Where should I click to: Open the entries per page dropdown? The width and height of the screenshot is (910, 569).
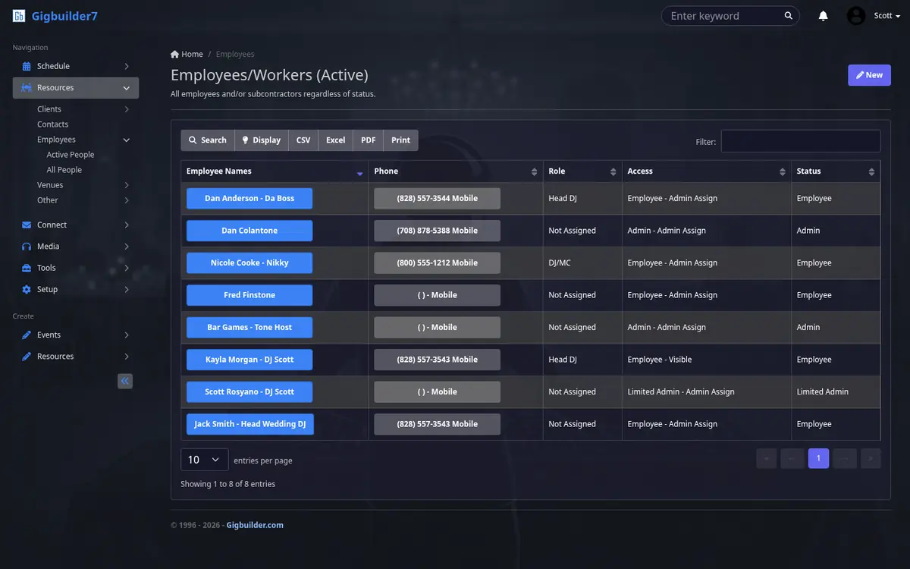pyautogui.click(x=204, y=460)
